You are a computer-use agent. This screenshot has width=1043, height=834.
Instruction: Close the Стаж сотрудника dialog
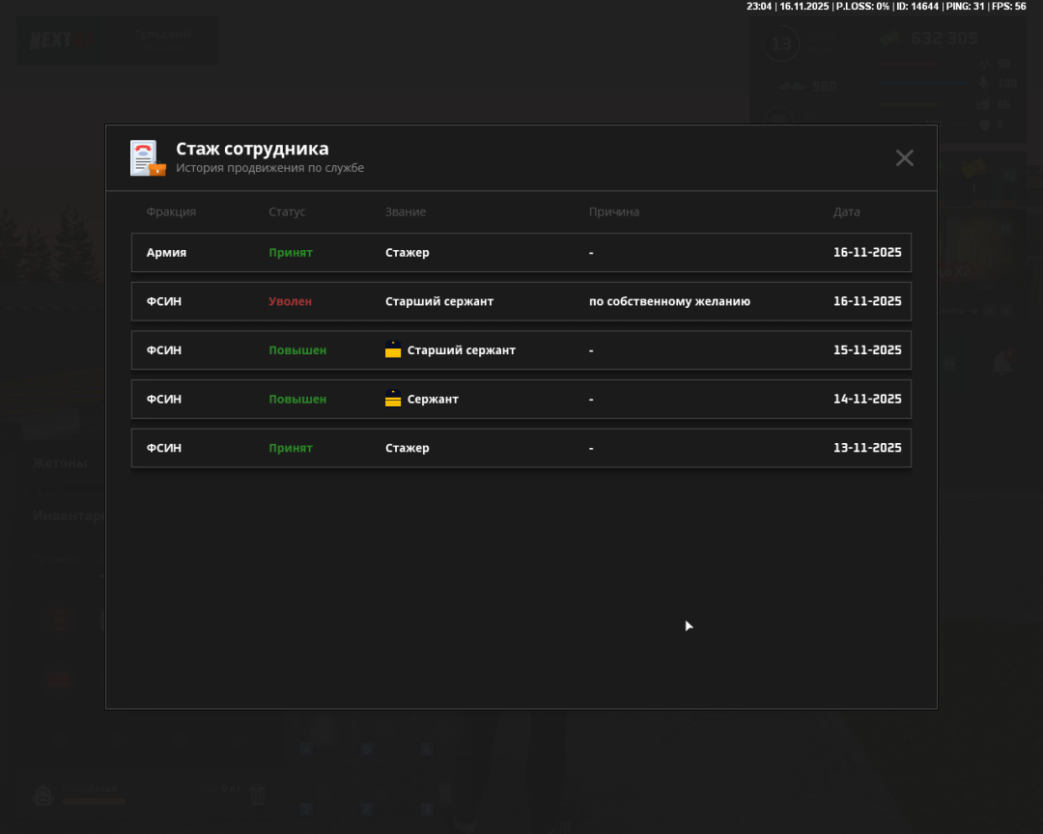pos(904,158)
